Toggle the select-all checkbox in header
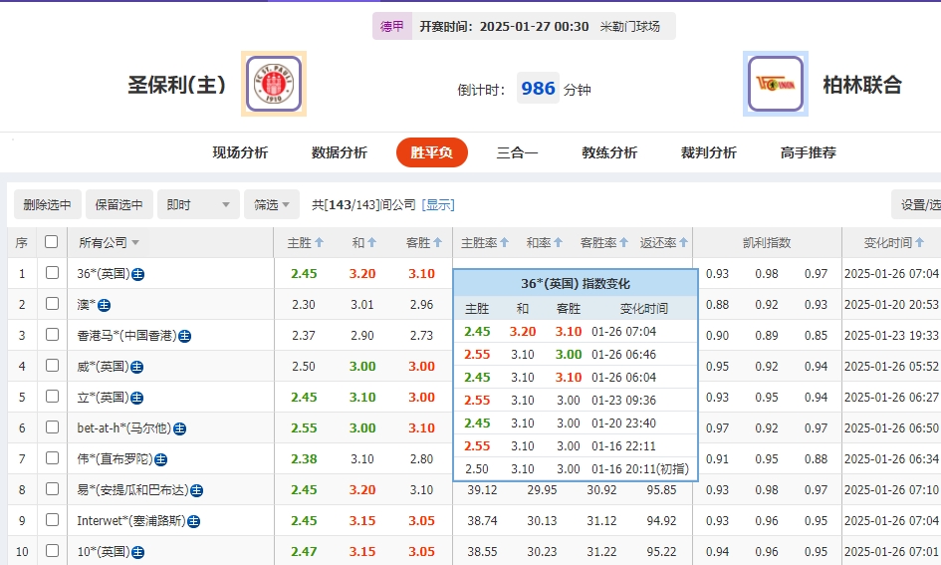941x565 pixels. click(x=52, y=242)
